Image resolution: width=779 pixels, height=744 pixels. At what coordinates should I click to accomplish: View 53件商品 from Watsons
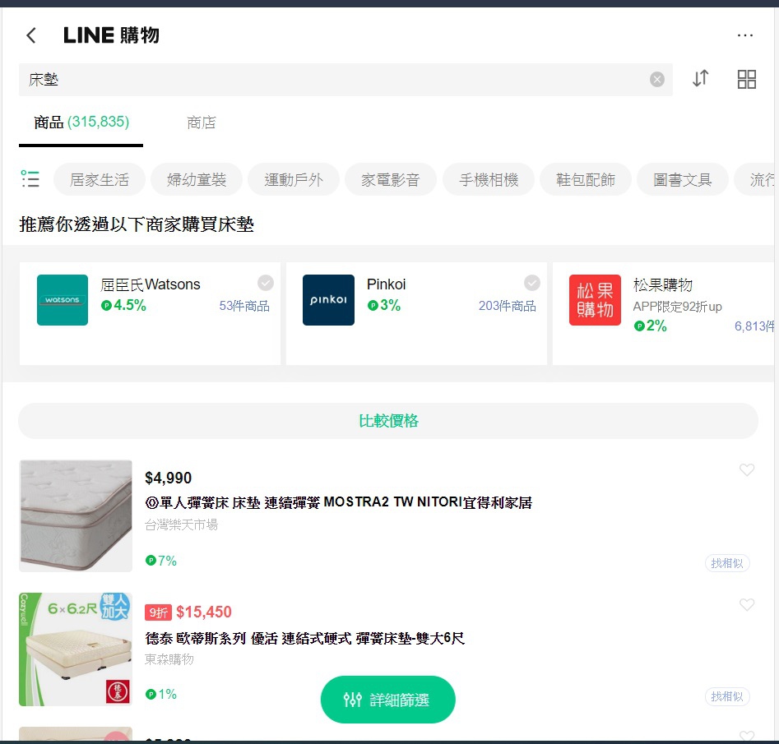click(244, 306)
